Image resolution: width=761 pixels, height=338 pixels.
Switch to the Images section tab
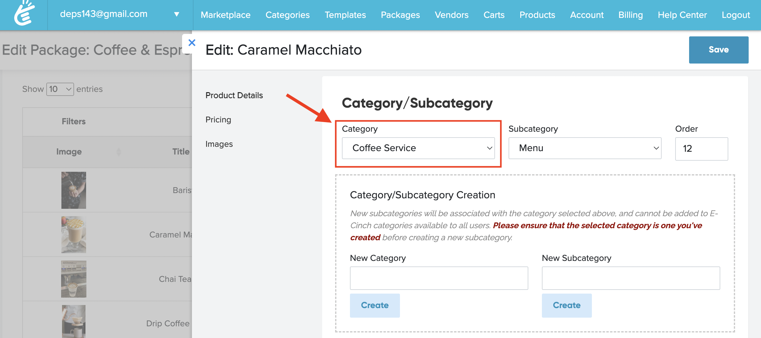pyautogui.click(x=219, y=144)
